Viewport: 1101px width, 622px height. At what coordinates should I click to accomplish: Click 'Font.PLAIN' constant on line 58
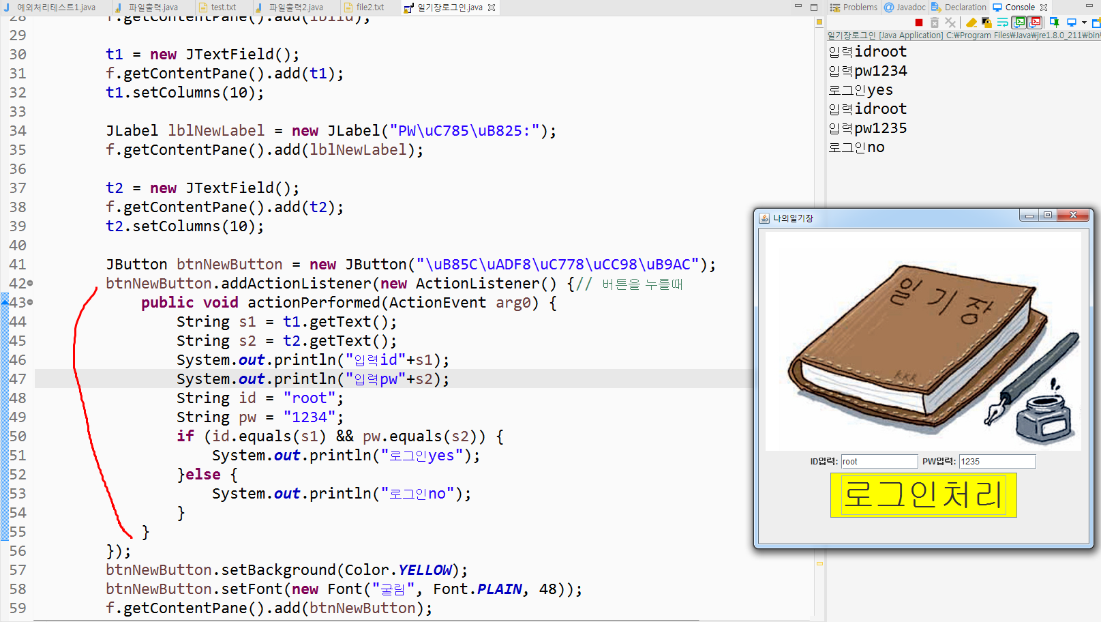[478, 589]
